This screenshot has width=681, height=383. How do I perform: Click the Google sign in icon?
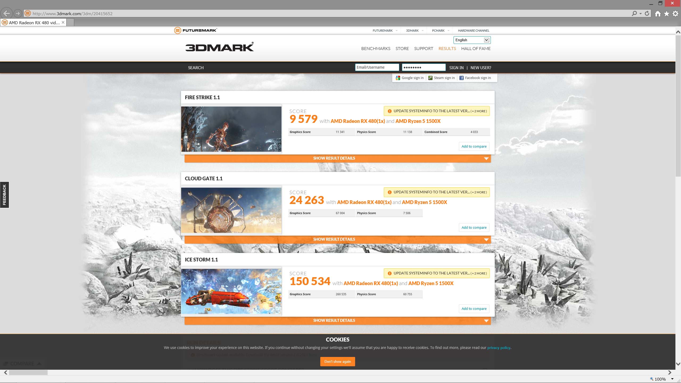coord(398,78)
